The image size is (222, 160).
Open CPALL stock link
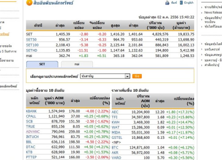(x=31, y=116)
